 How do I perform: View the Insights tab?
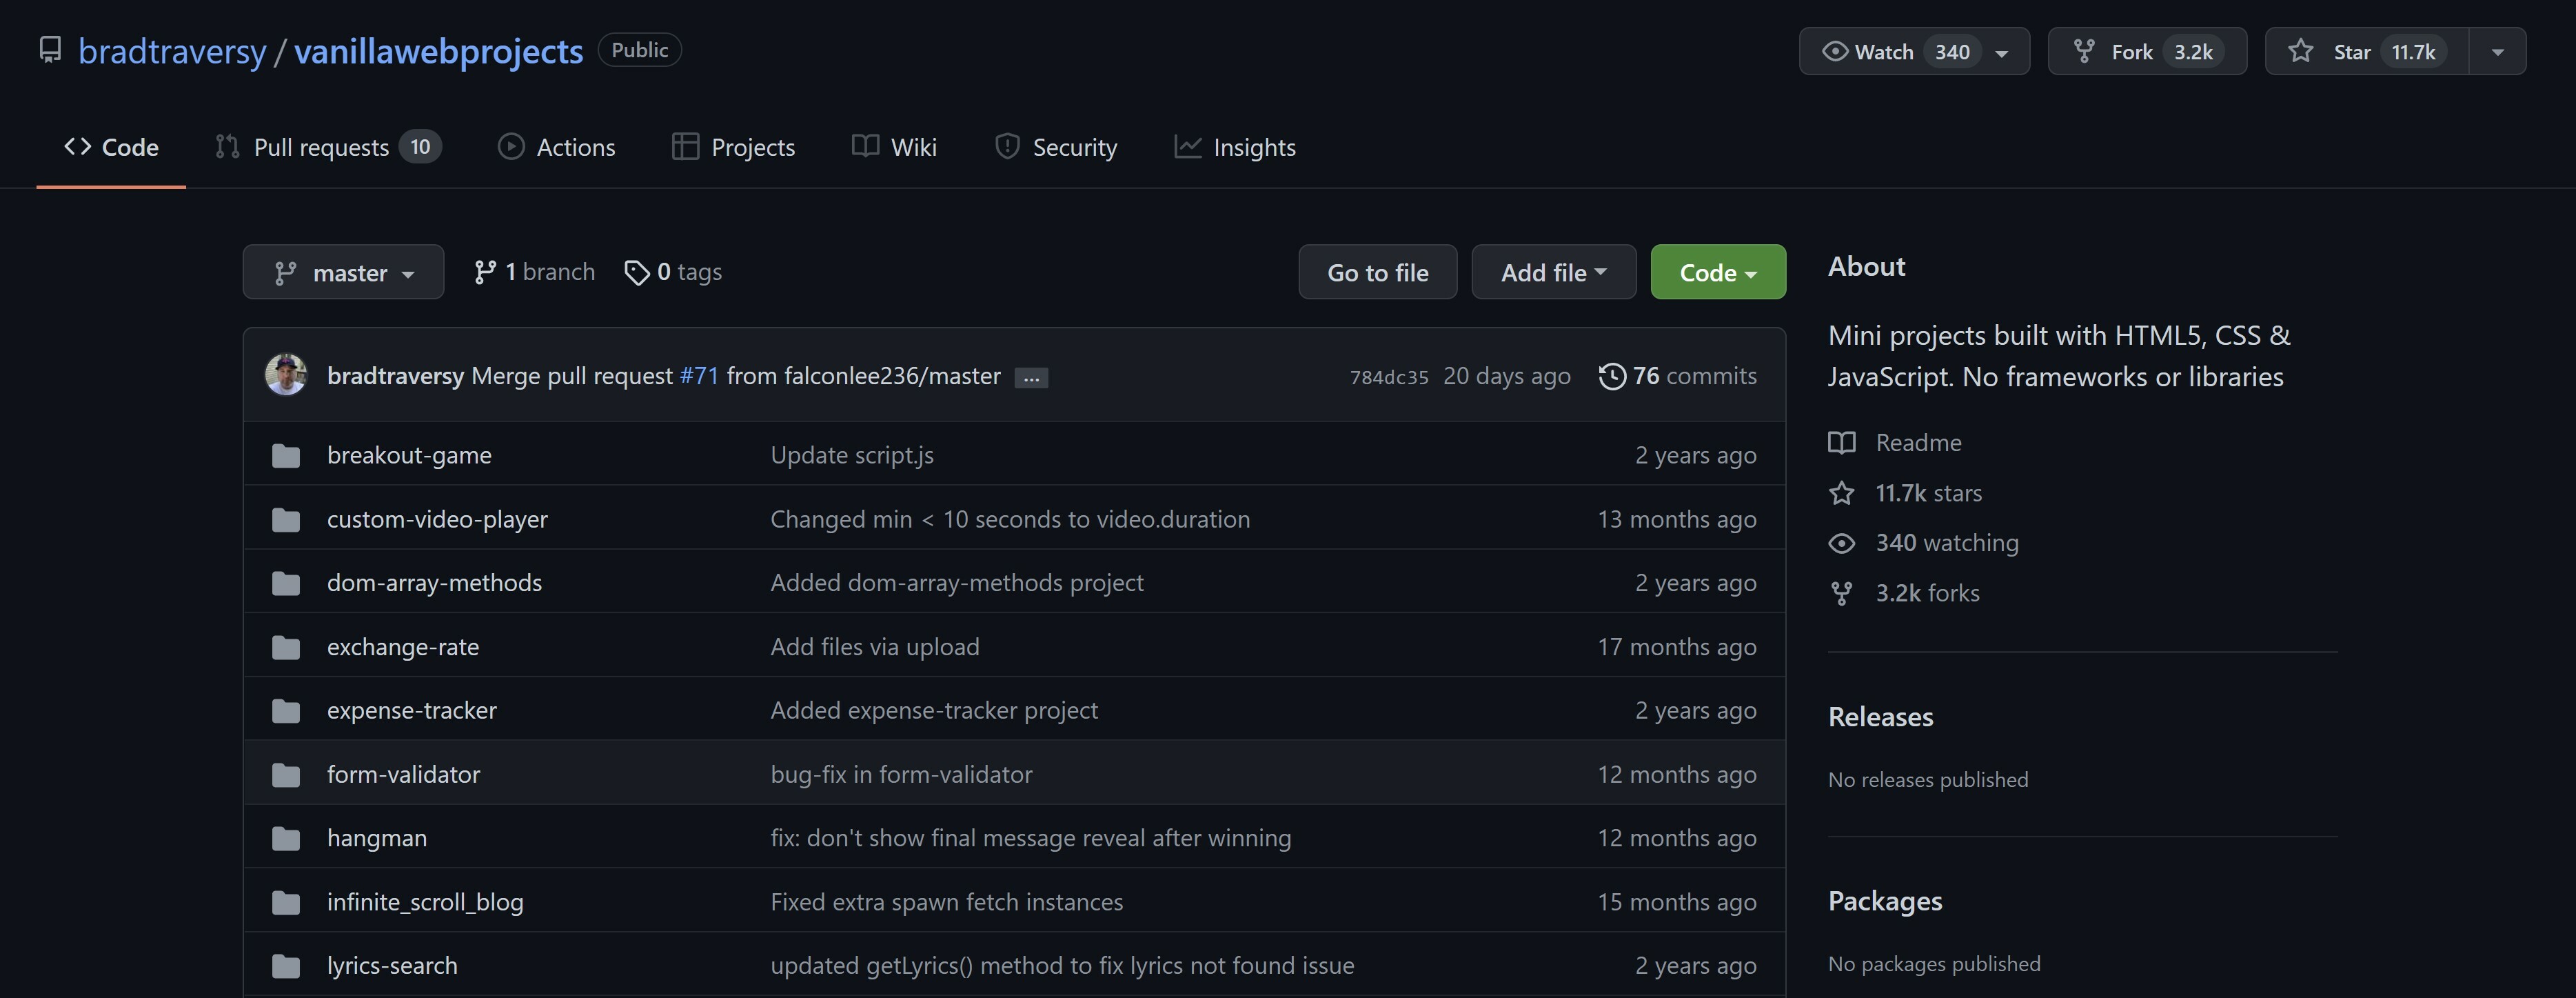1235,147
